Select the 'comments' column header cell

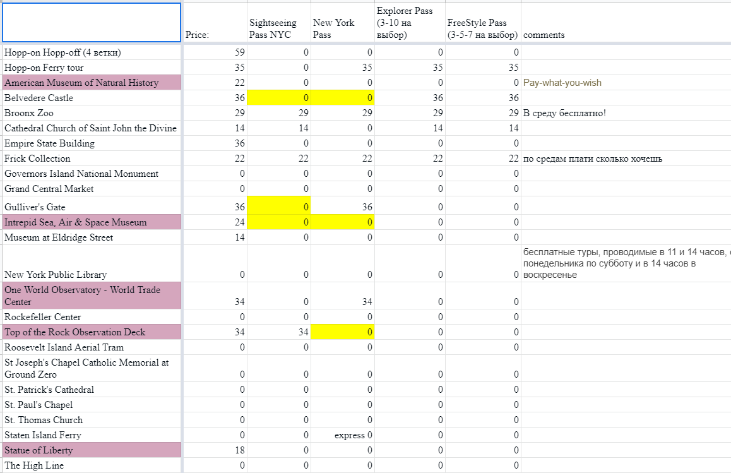tap(626, 22)
